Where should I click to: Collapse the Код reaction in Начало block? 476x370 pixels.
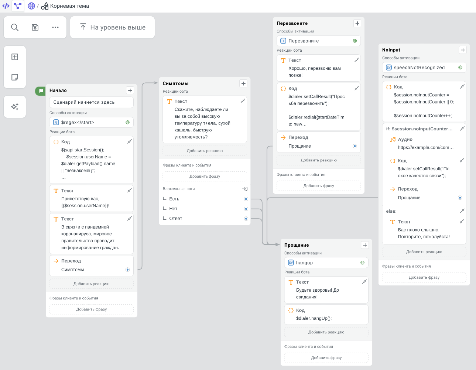coord(129,142)
